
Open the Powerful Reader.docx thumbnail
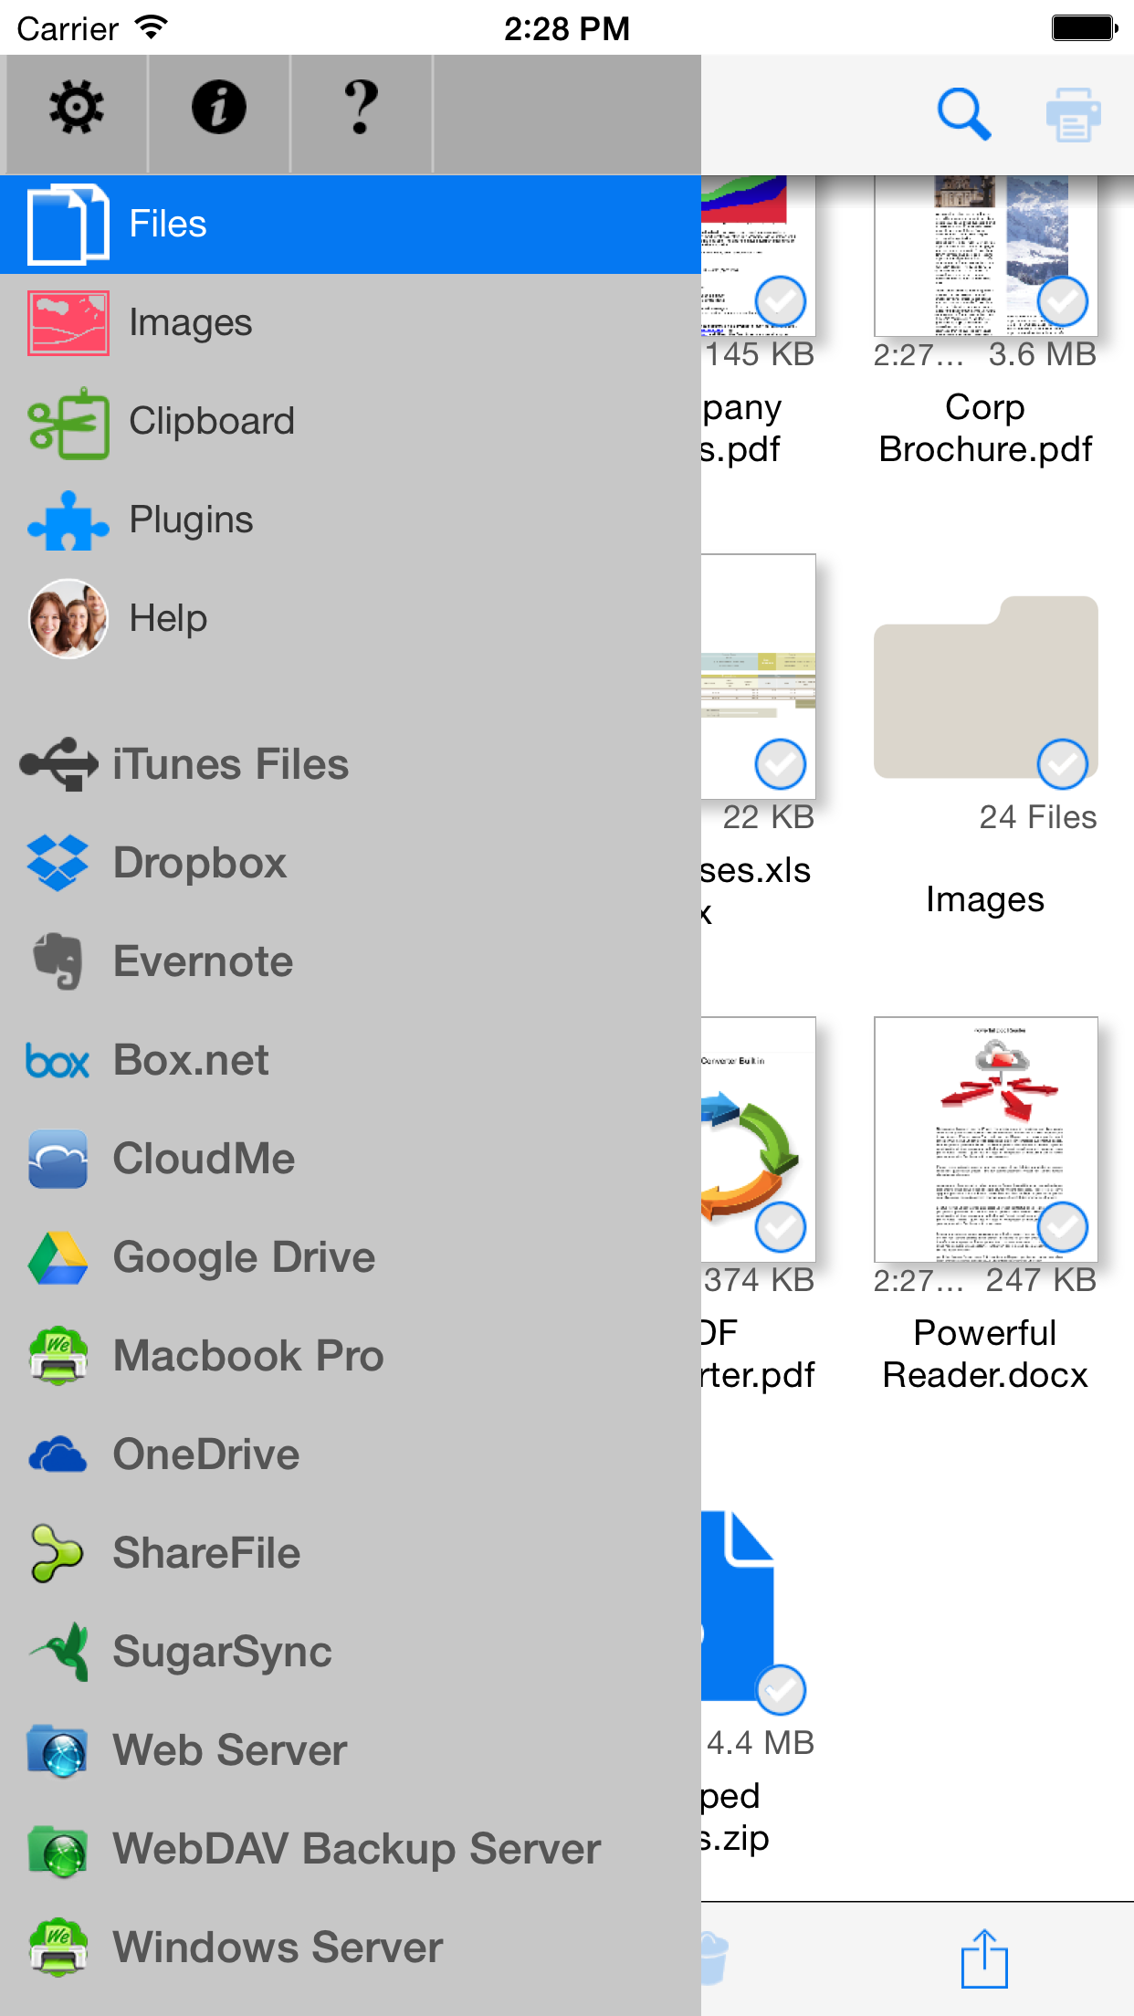pyautogui.click(x=986, y=1139)
